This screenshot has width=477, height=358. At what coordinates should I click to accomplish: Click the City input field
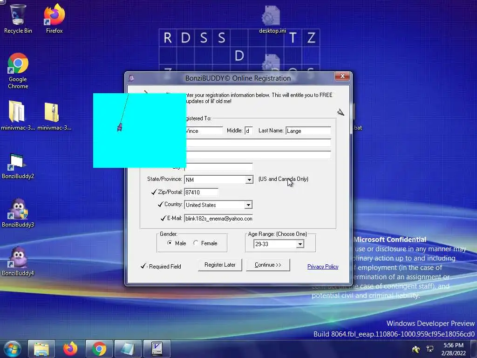[x=219, y=166]
